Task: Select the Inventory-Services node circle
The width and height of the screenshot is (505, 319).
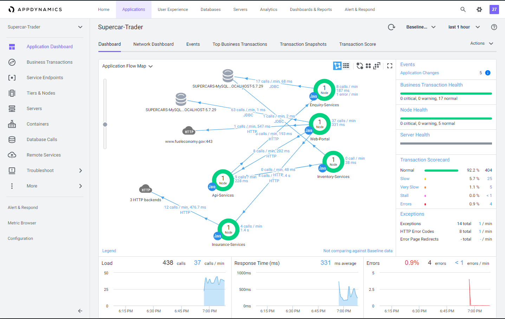Action: [x=333, y=161]
